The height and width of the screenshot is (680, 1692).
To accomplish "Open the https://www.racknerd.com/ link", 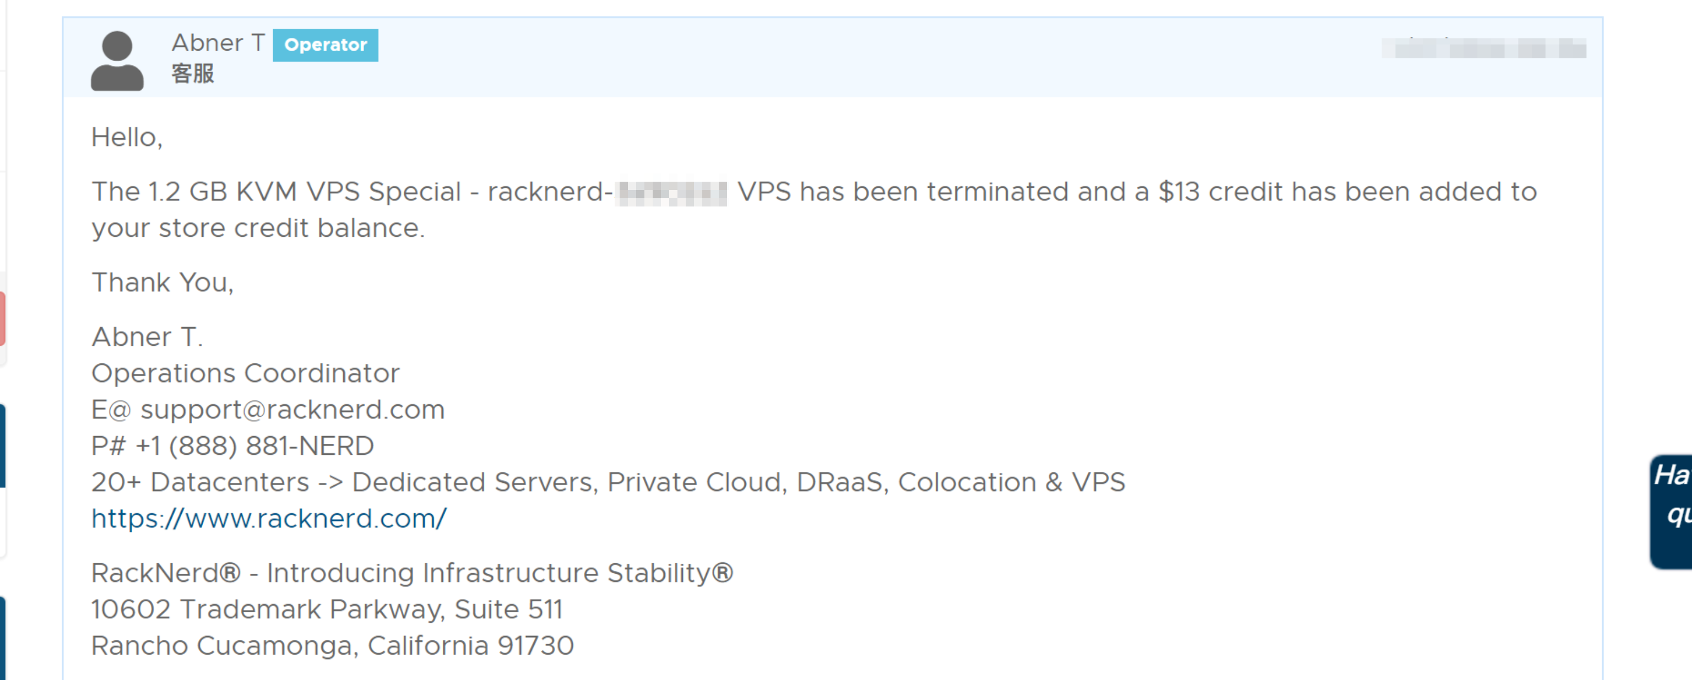I will (269, 519).
